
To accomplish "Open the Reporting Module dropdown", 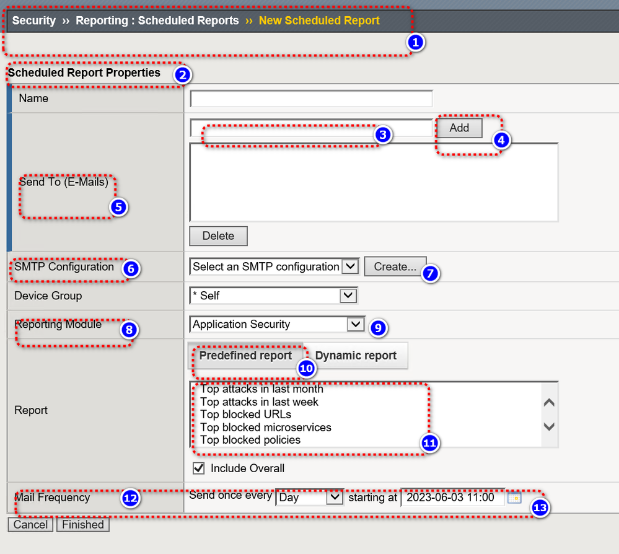I will 276,324.
